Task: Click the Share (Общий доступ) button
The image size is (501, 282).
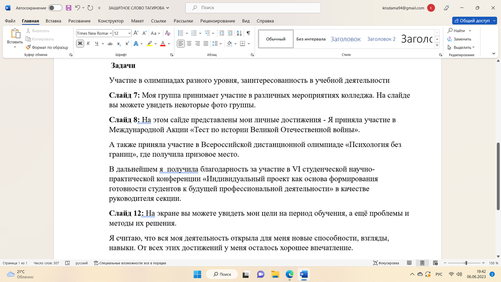Action: pyautogui.click(x=475, y=21)
